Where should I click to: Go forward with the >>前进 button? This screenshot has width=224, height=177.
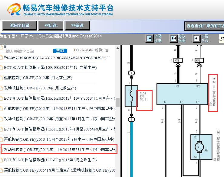coord(77,26)
